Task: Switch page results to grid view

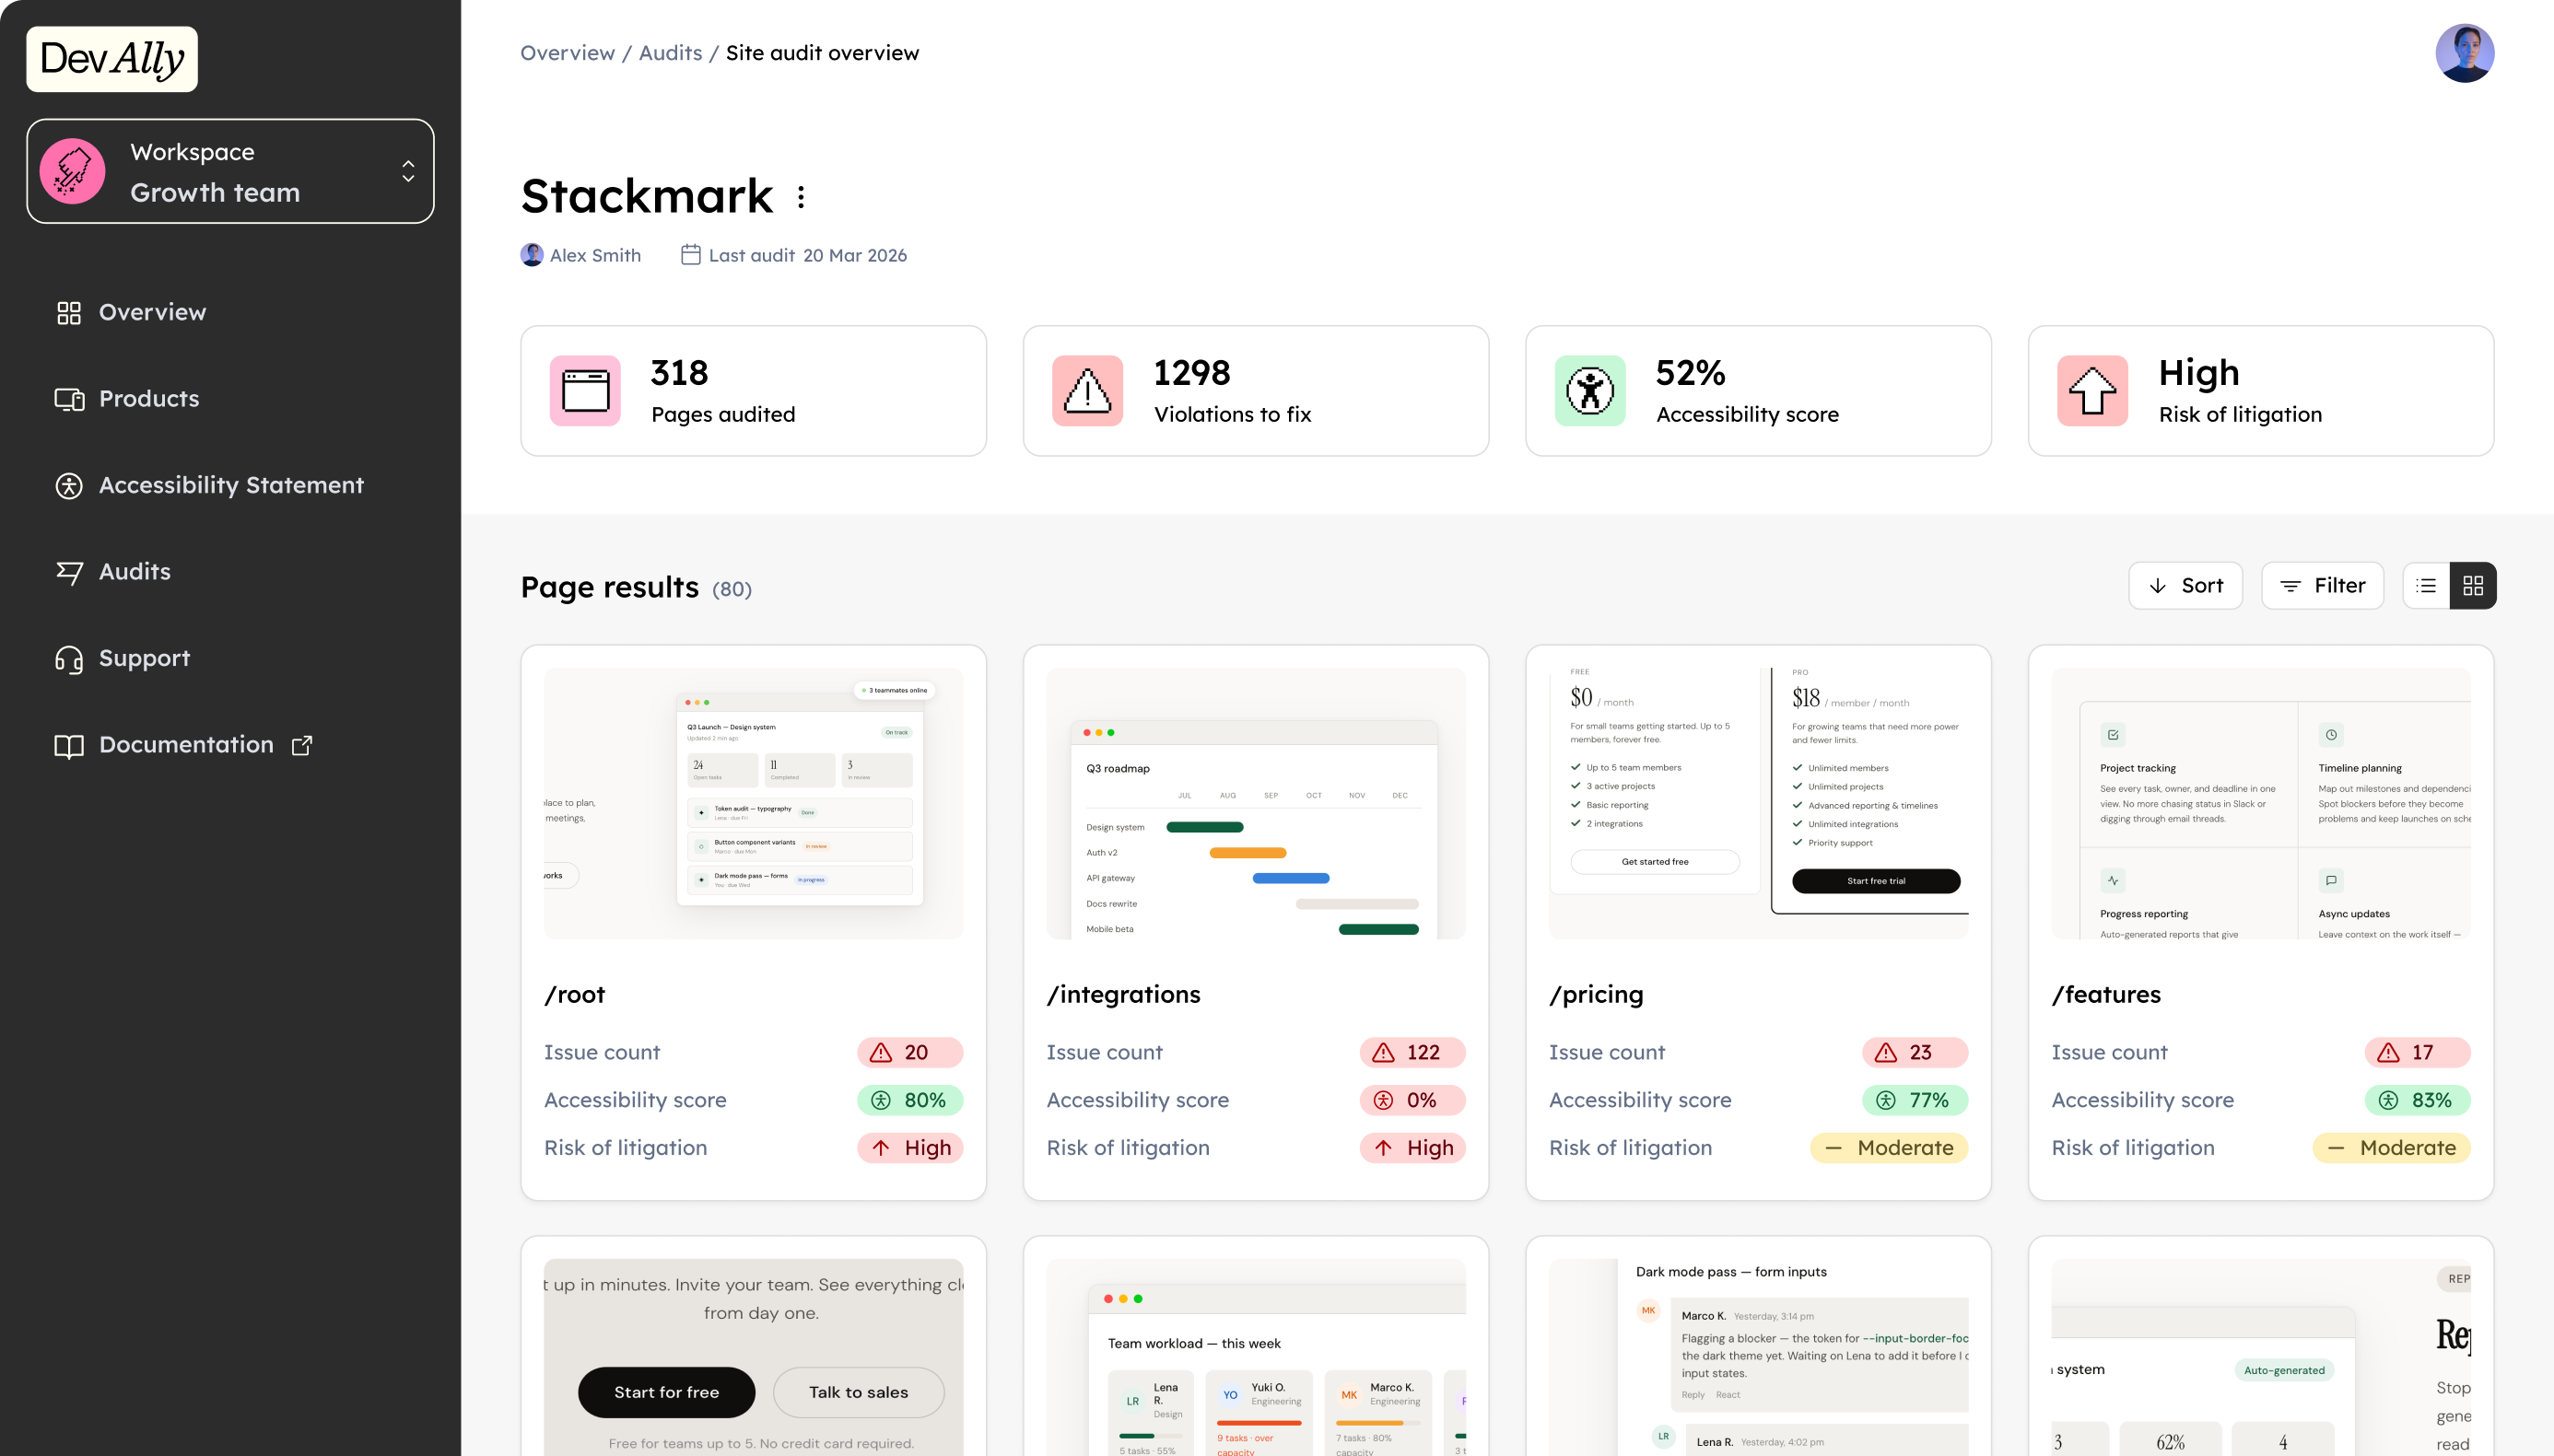Action: [x=2473, y=586]
